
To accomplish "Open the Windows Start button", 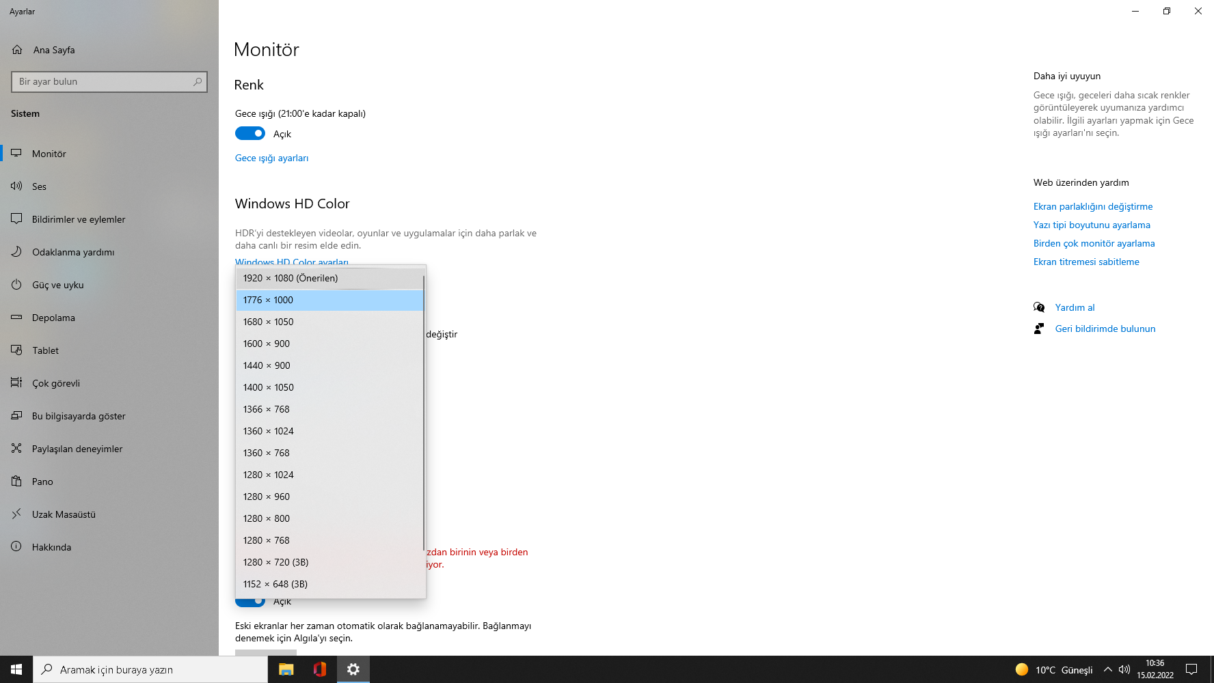I will [x=16, y=669].
